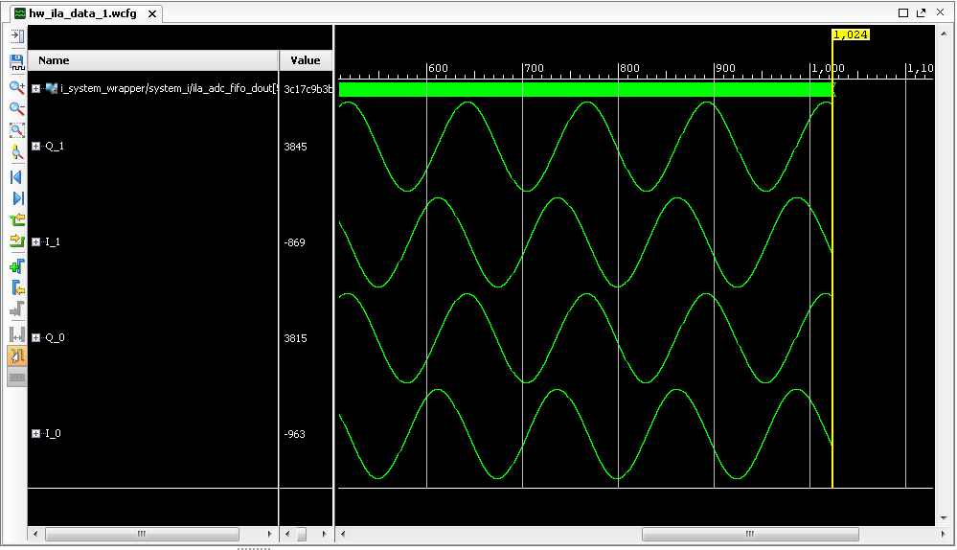This screenshot has width=957, height=550.
Task: Click the waveform scrollbar's left arrow
Action: (x=343, y=534)
